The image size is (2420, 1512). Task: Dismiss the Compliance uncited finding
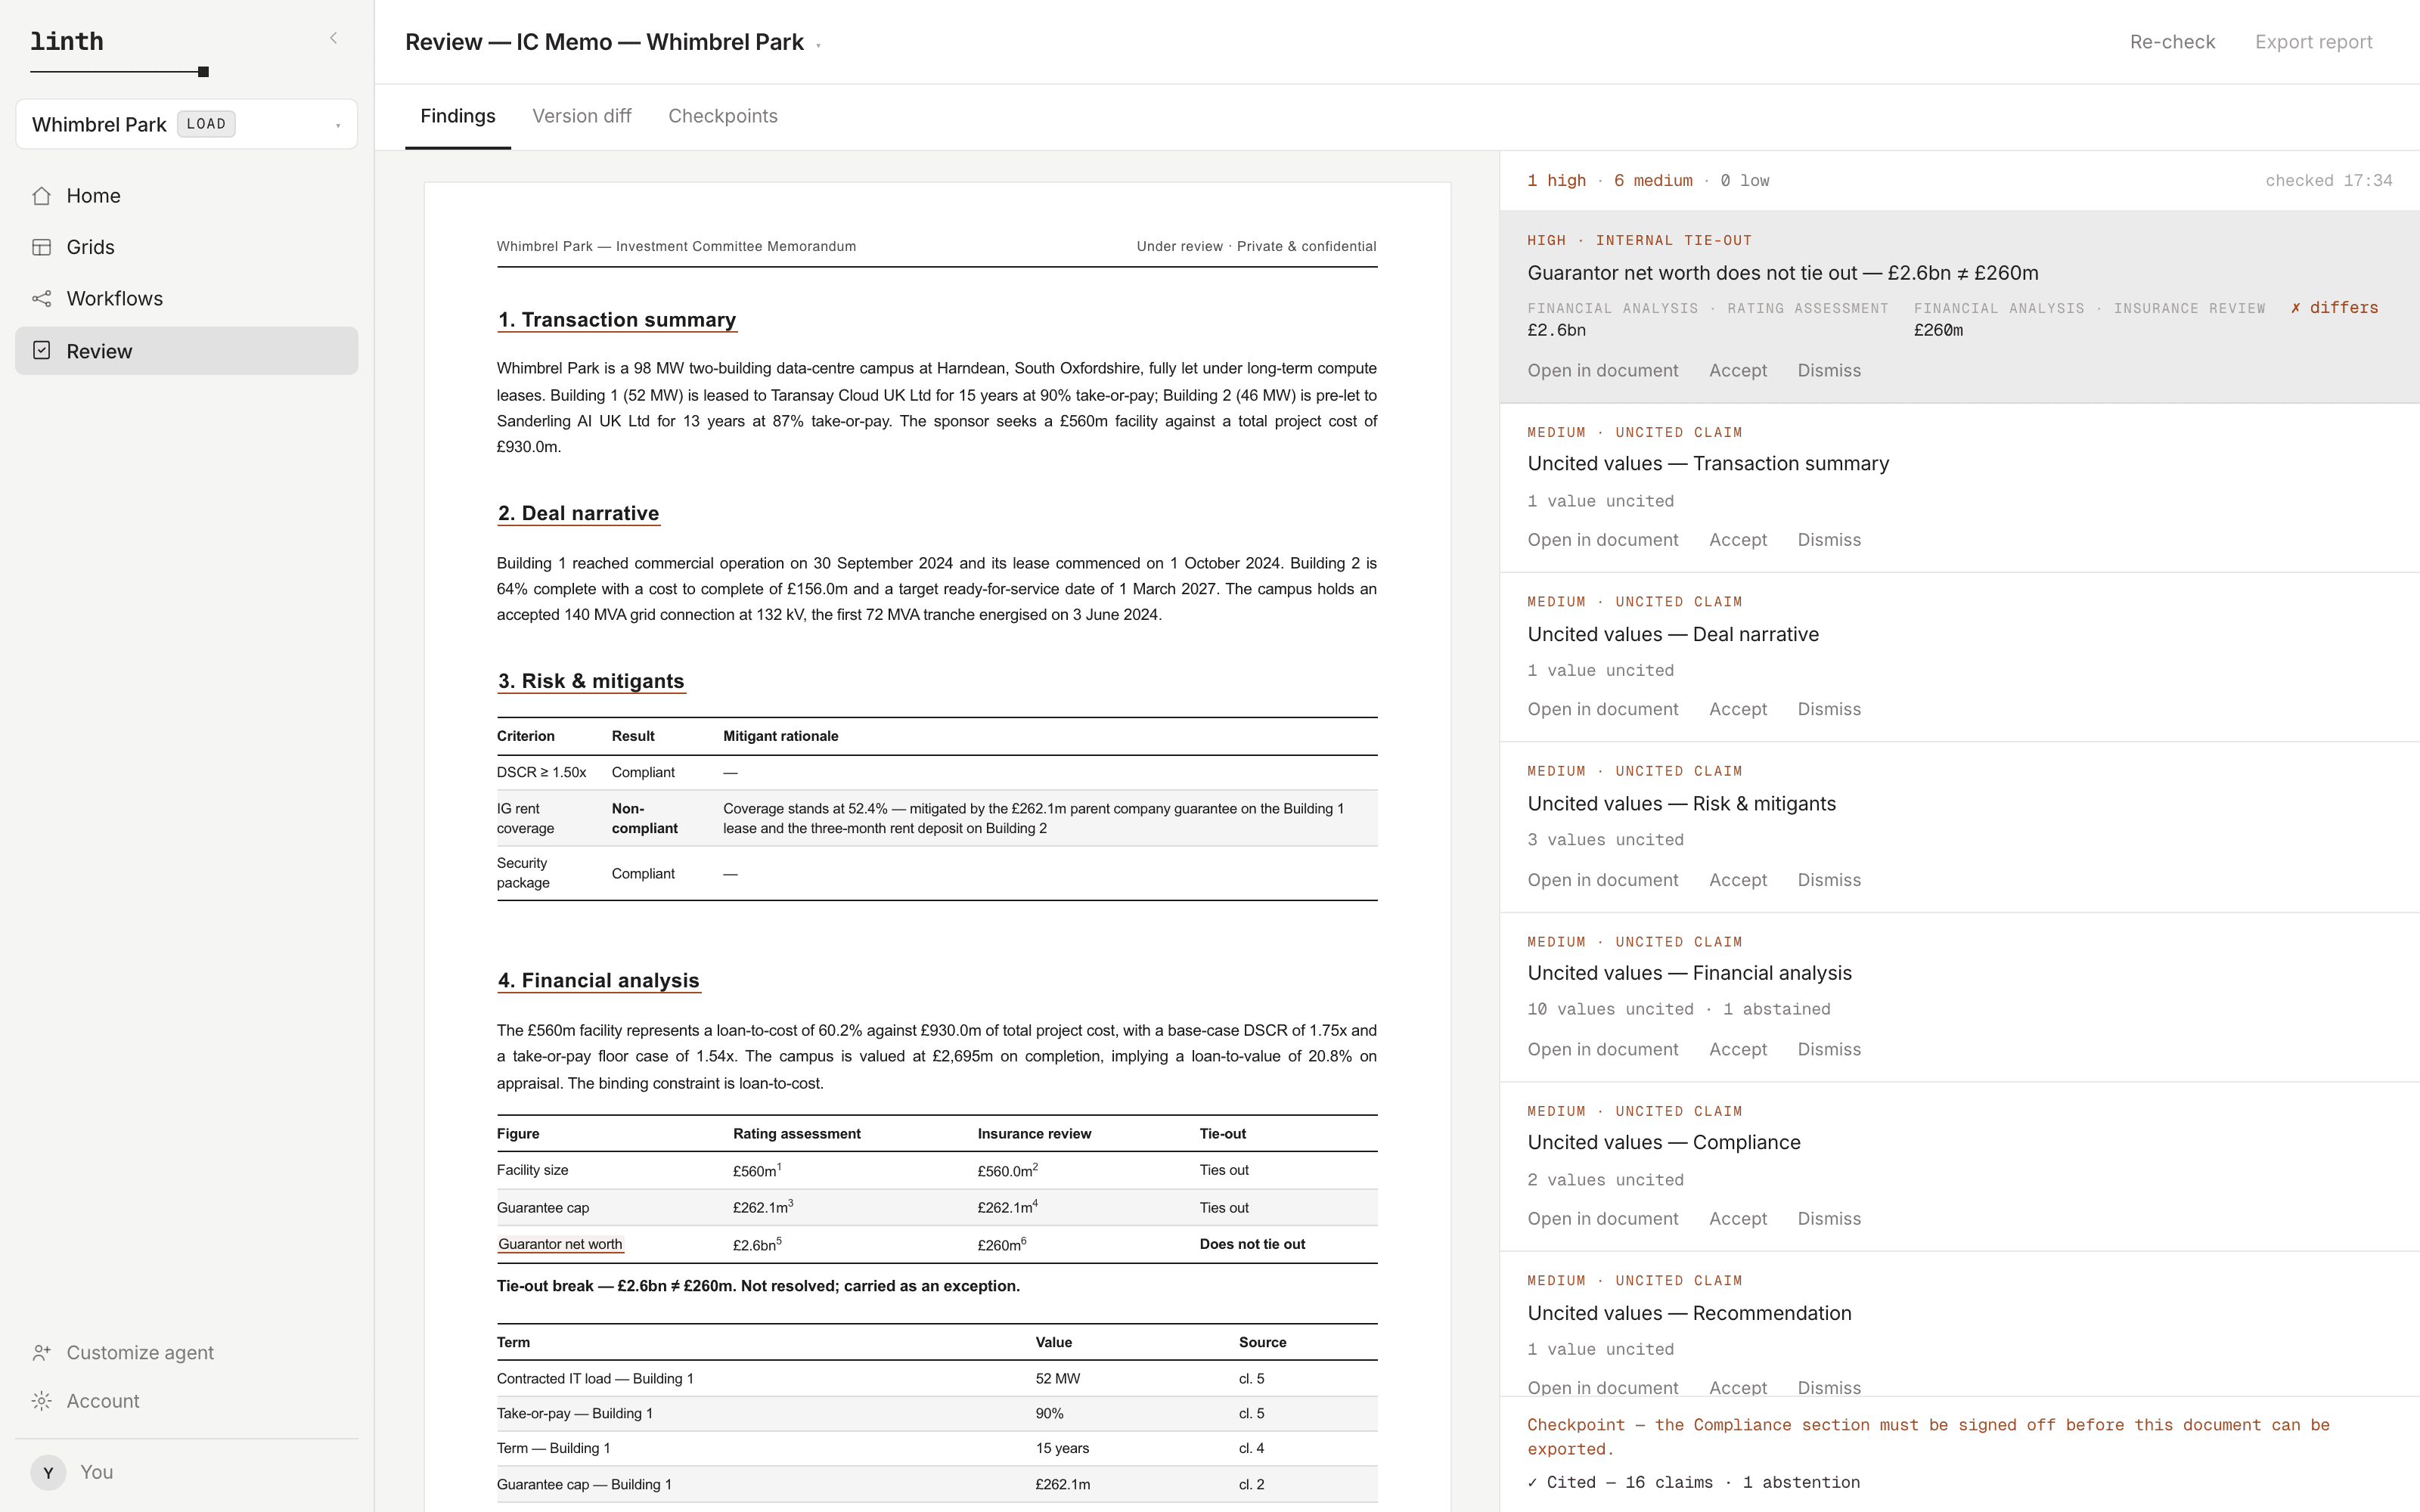[1829, 1218]
